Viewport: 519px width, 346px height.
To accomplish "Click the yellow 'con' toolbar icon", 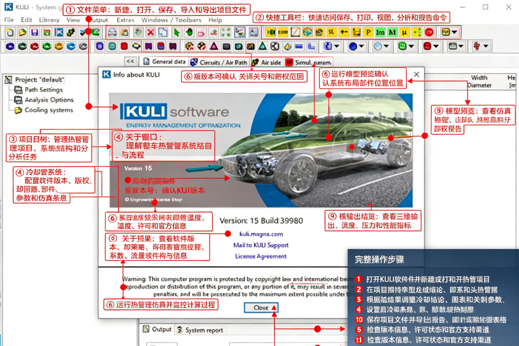I will (283, 32).
